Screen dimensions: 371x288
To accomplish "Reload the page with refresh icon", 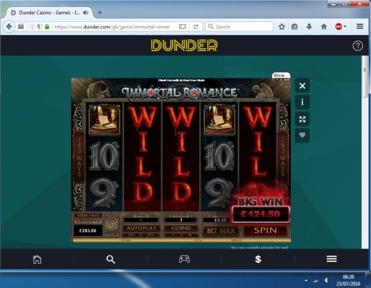I will click(196, 27).
